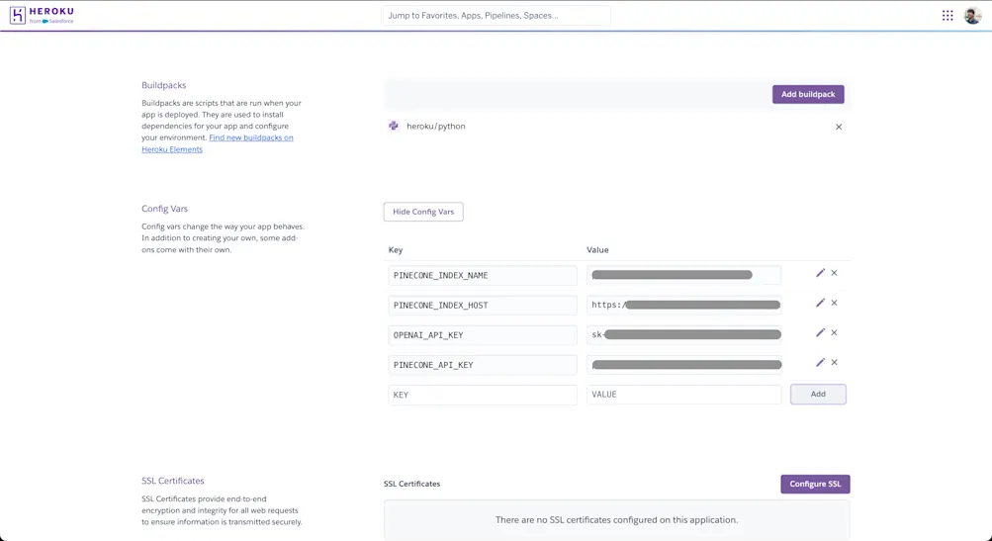
Task: Click the no SSL certificates configured message
Action: pyautogui.click(x=616, y=519)
